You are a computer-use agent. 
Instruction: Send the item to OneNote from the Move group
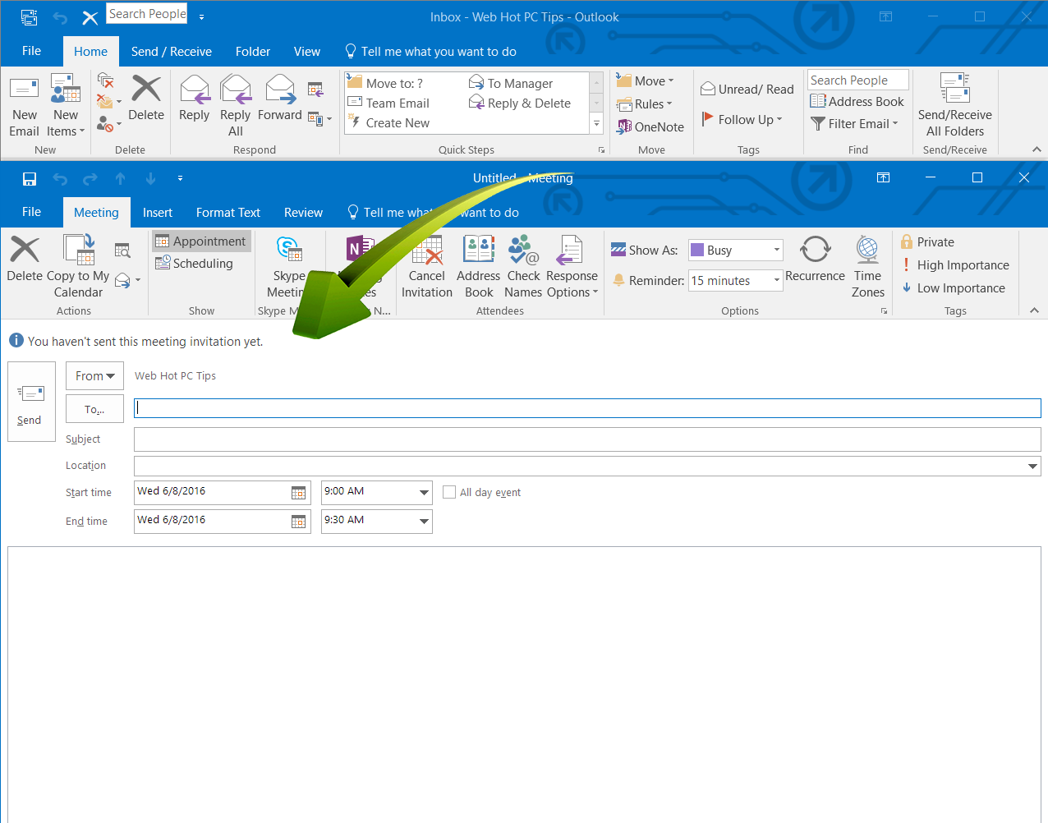tap(650, 126)
